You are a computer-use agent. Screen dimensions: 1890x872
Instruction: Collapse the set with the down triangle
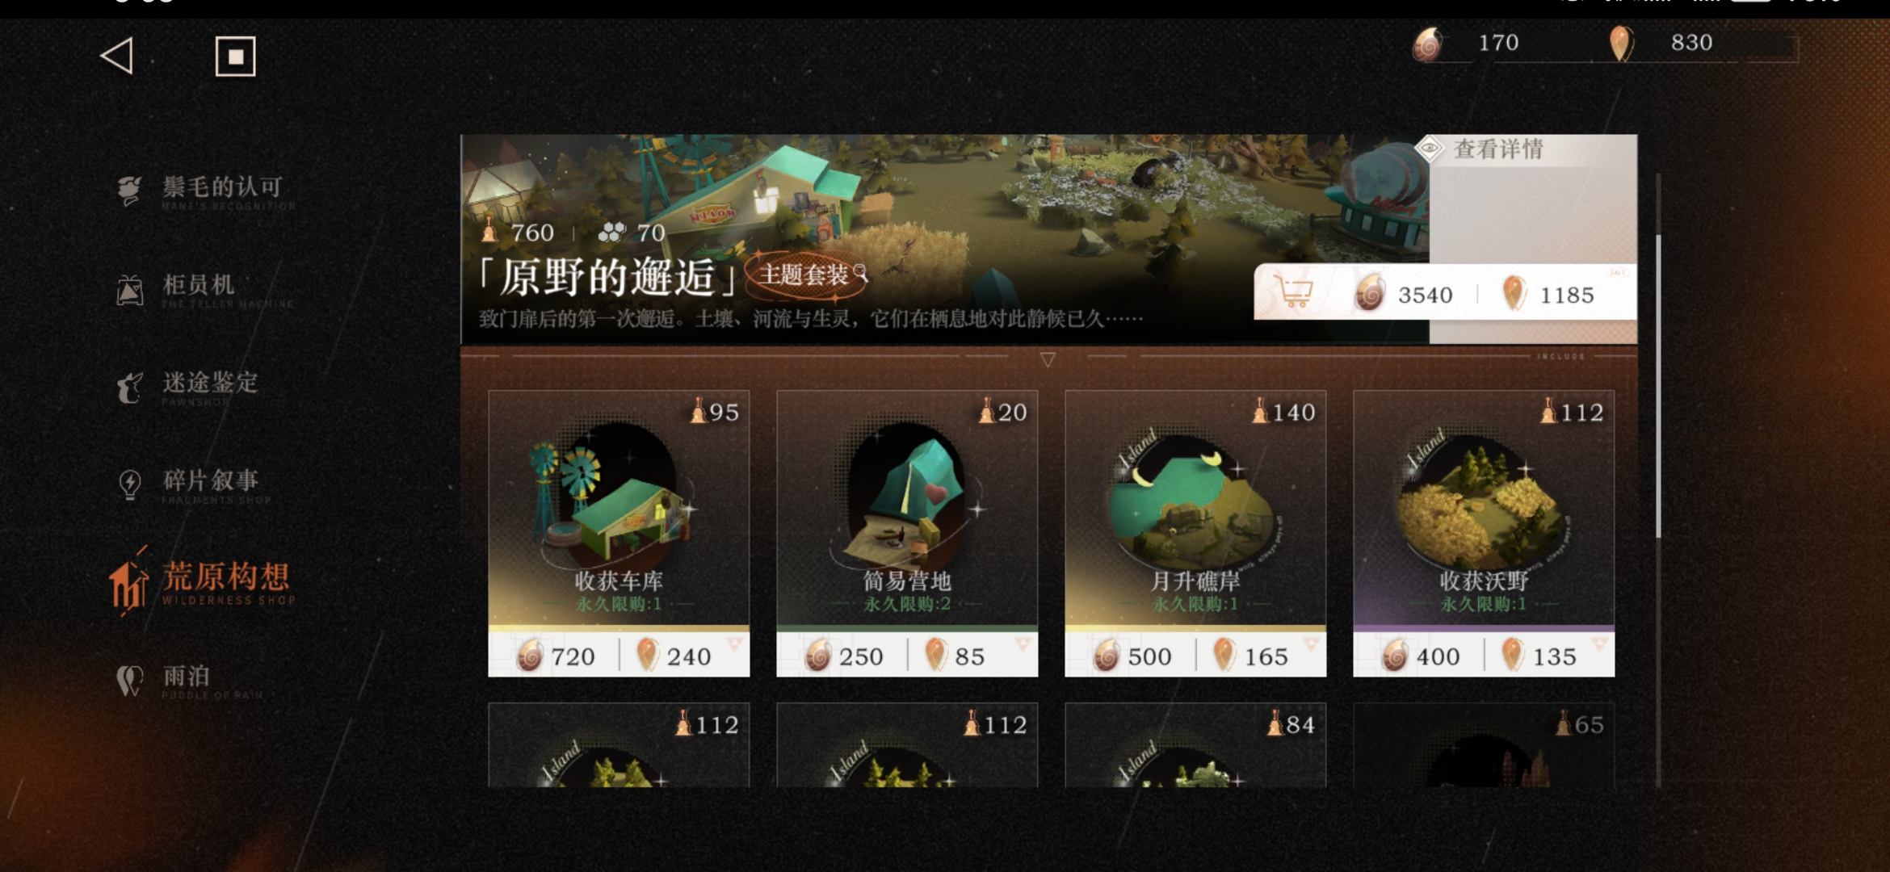(1048, 359)
